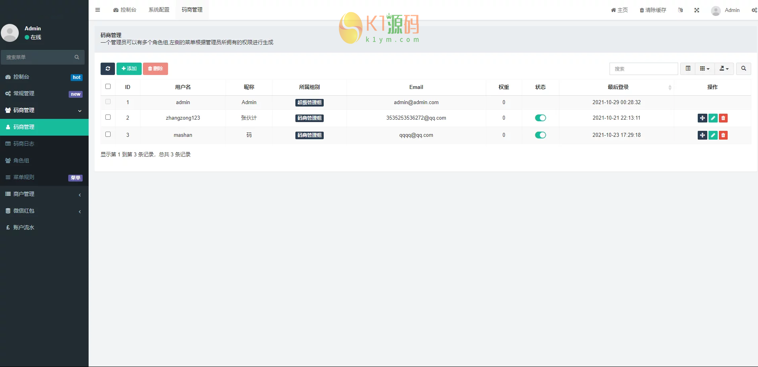Viewport: 758px width, 367px height.
Task: Check the checkbox for user admin row
Action: [108, 102]
